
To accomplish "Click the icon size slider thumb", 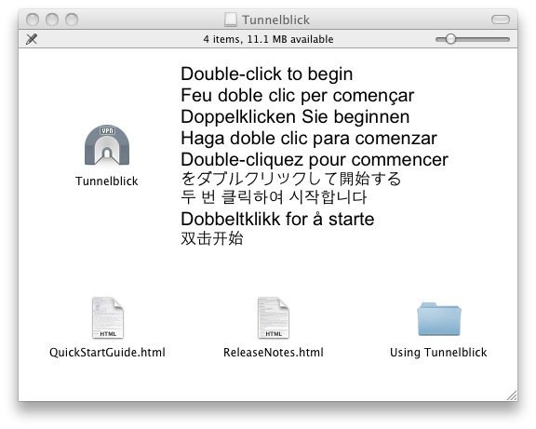I will (450, 39).
